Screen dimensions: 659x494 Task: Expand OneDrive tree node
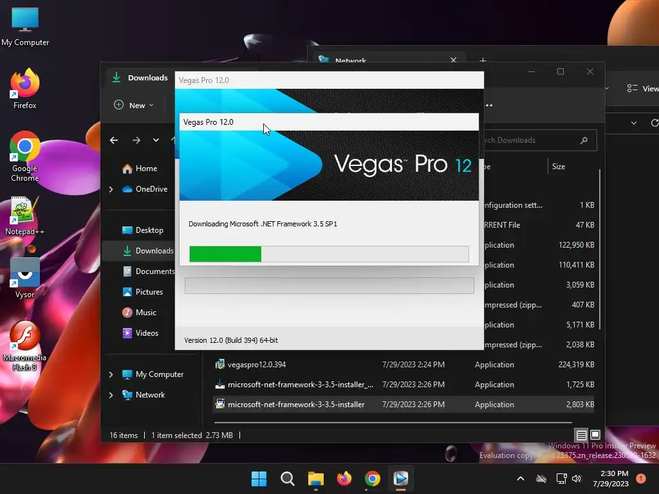(x=111, y=190)
